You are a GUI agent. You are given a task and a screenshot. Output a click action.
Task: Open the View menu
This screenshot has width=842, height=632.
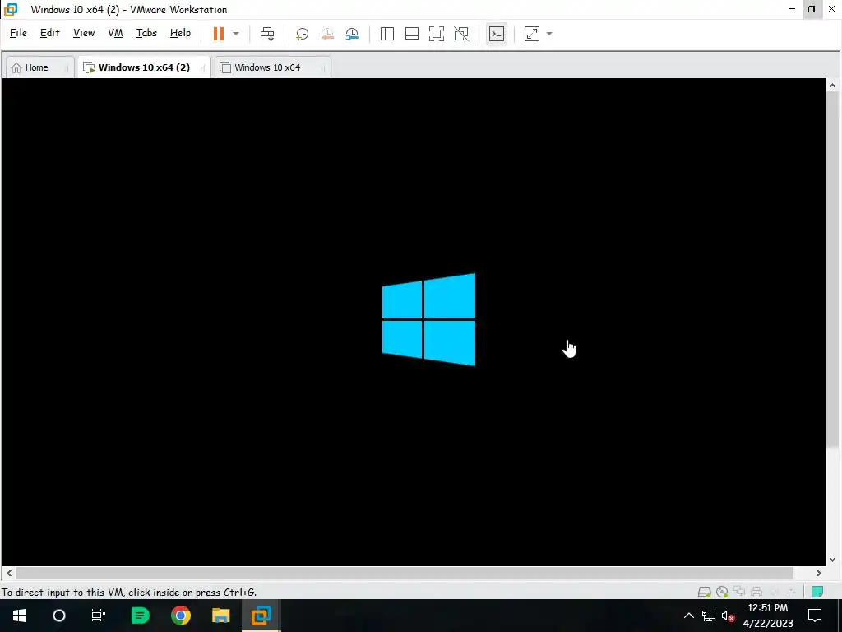(x=84, y=33)
